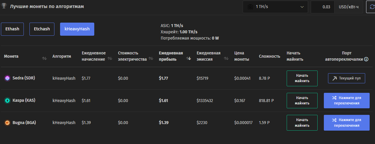375x144 pixels.
Task: Click the Sedra (SDR) coin name
Action: pyautogui.click(x=23, y=78)
